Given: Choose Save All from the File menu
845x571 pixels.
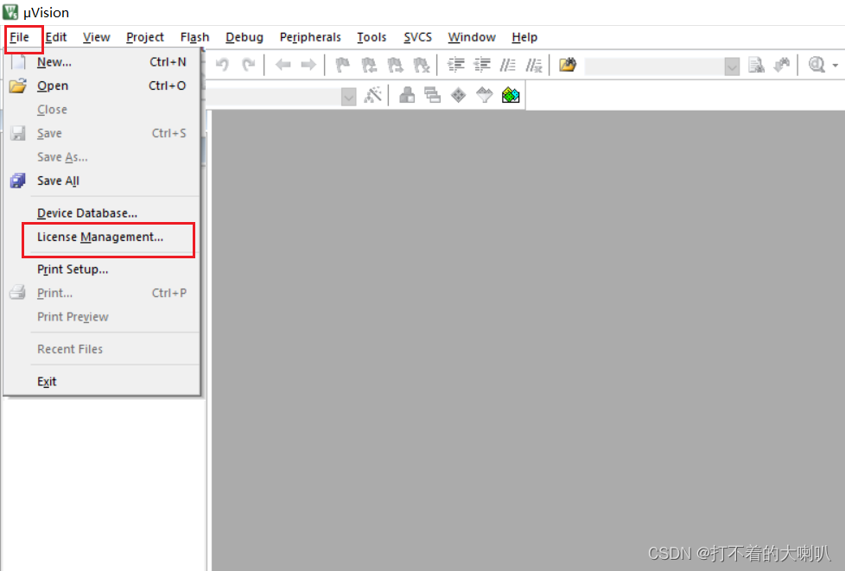Looking at the screenshot, I should pyautogui.click(x=102, y=181).
